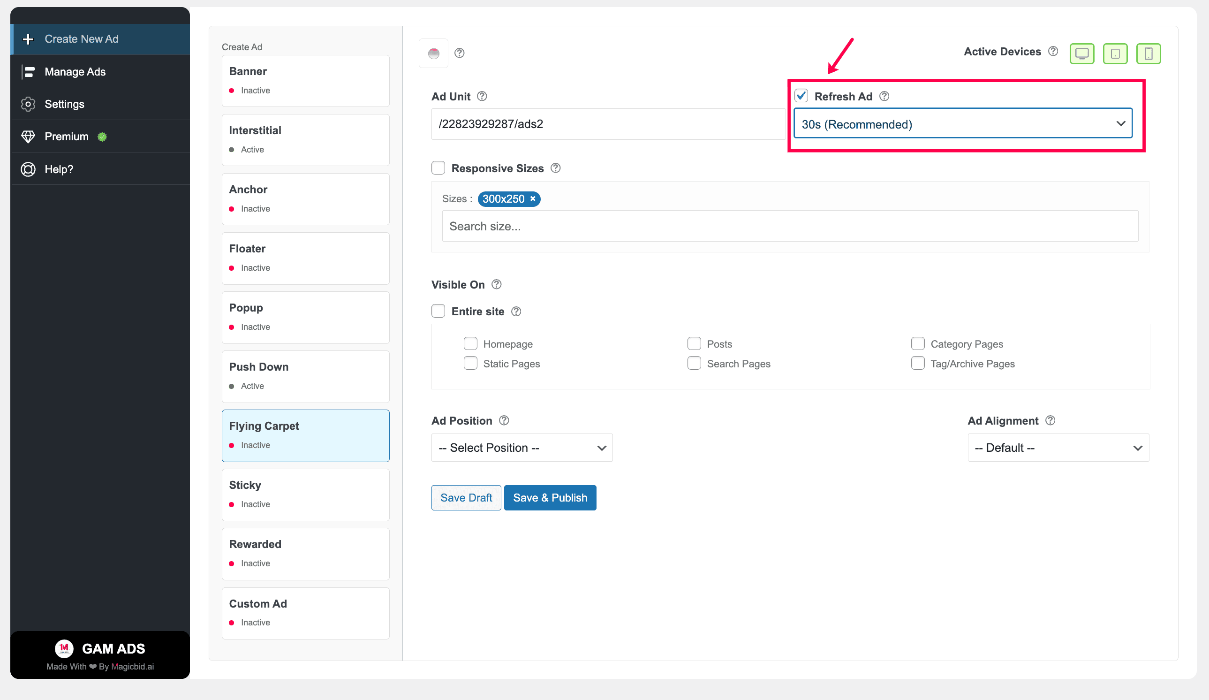Image resolution: width=1209 pixels, height=700 pixels.
Task: Check the Search Pages checkbox
Action: coord(694,364)
